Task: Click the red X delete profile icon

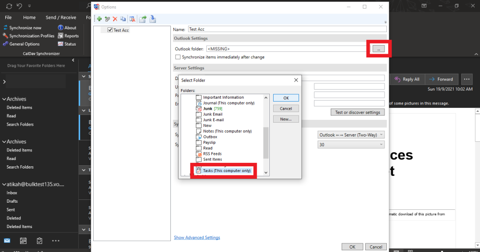Action: tap(115, 19)
